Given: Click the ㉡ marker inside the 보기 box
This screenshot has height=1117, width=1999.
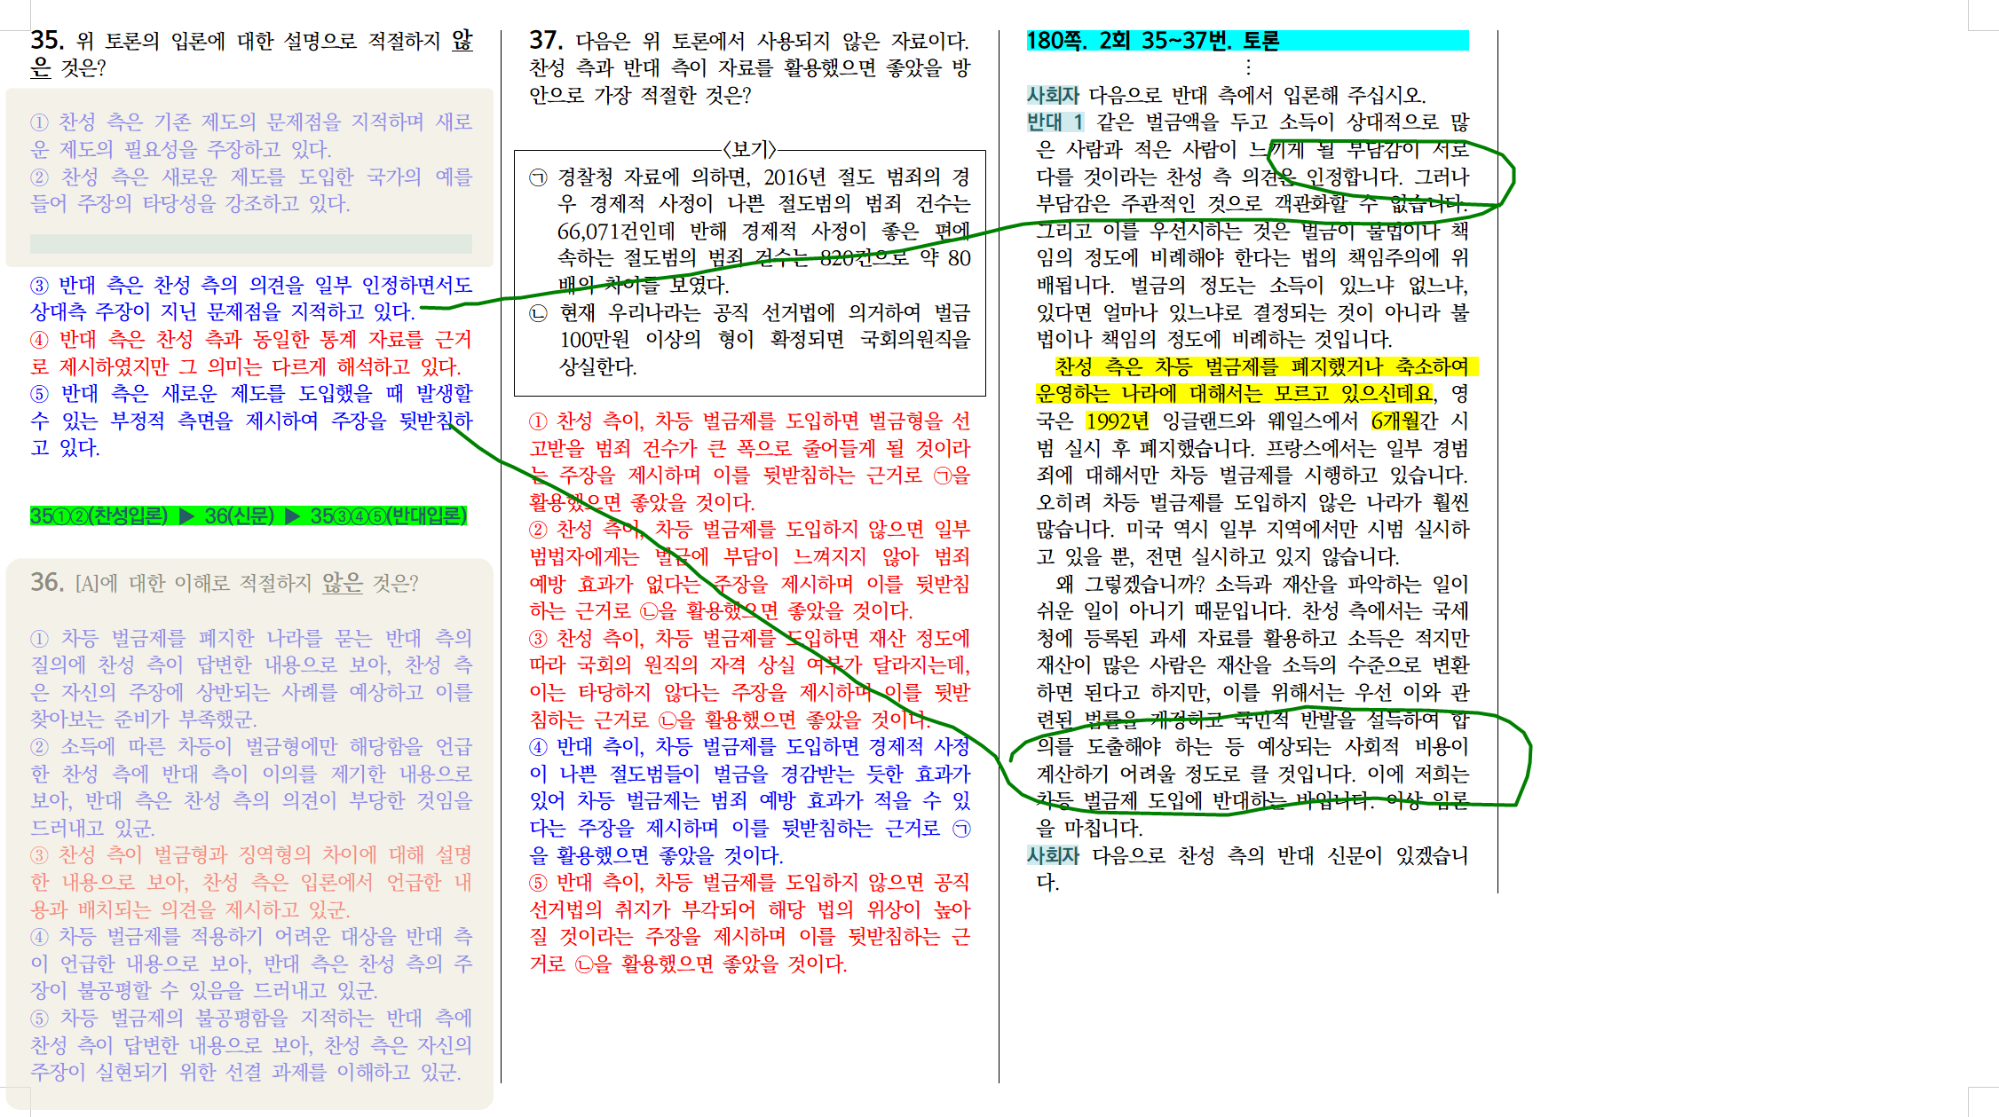Looking at the screenshot, I should [538, 313].
